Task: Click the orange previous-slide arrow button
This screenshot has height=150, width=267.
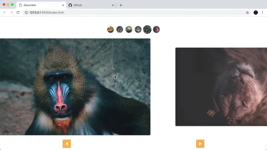Action: pos(67,144)
